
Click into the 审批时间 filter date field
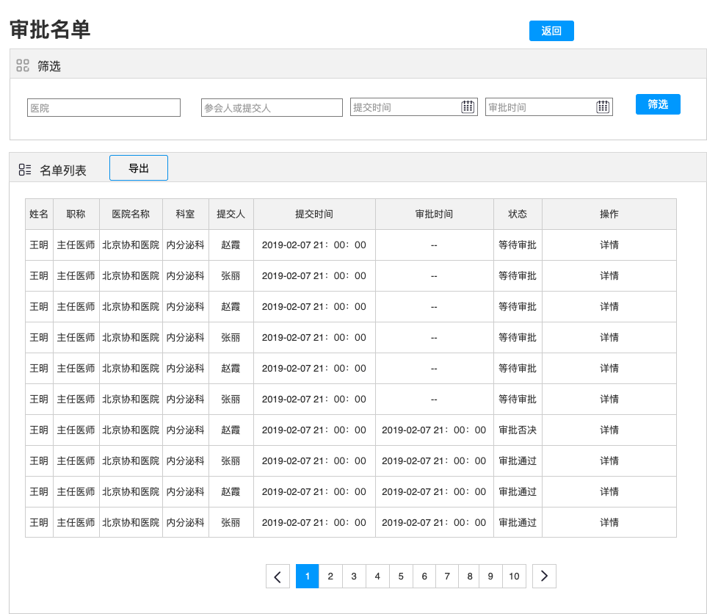pyautogui.click(x=548, y=107)
